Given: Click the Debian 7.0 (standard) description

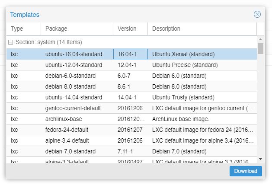Looking at the screenshot, I should pos(179,151).
